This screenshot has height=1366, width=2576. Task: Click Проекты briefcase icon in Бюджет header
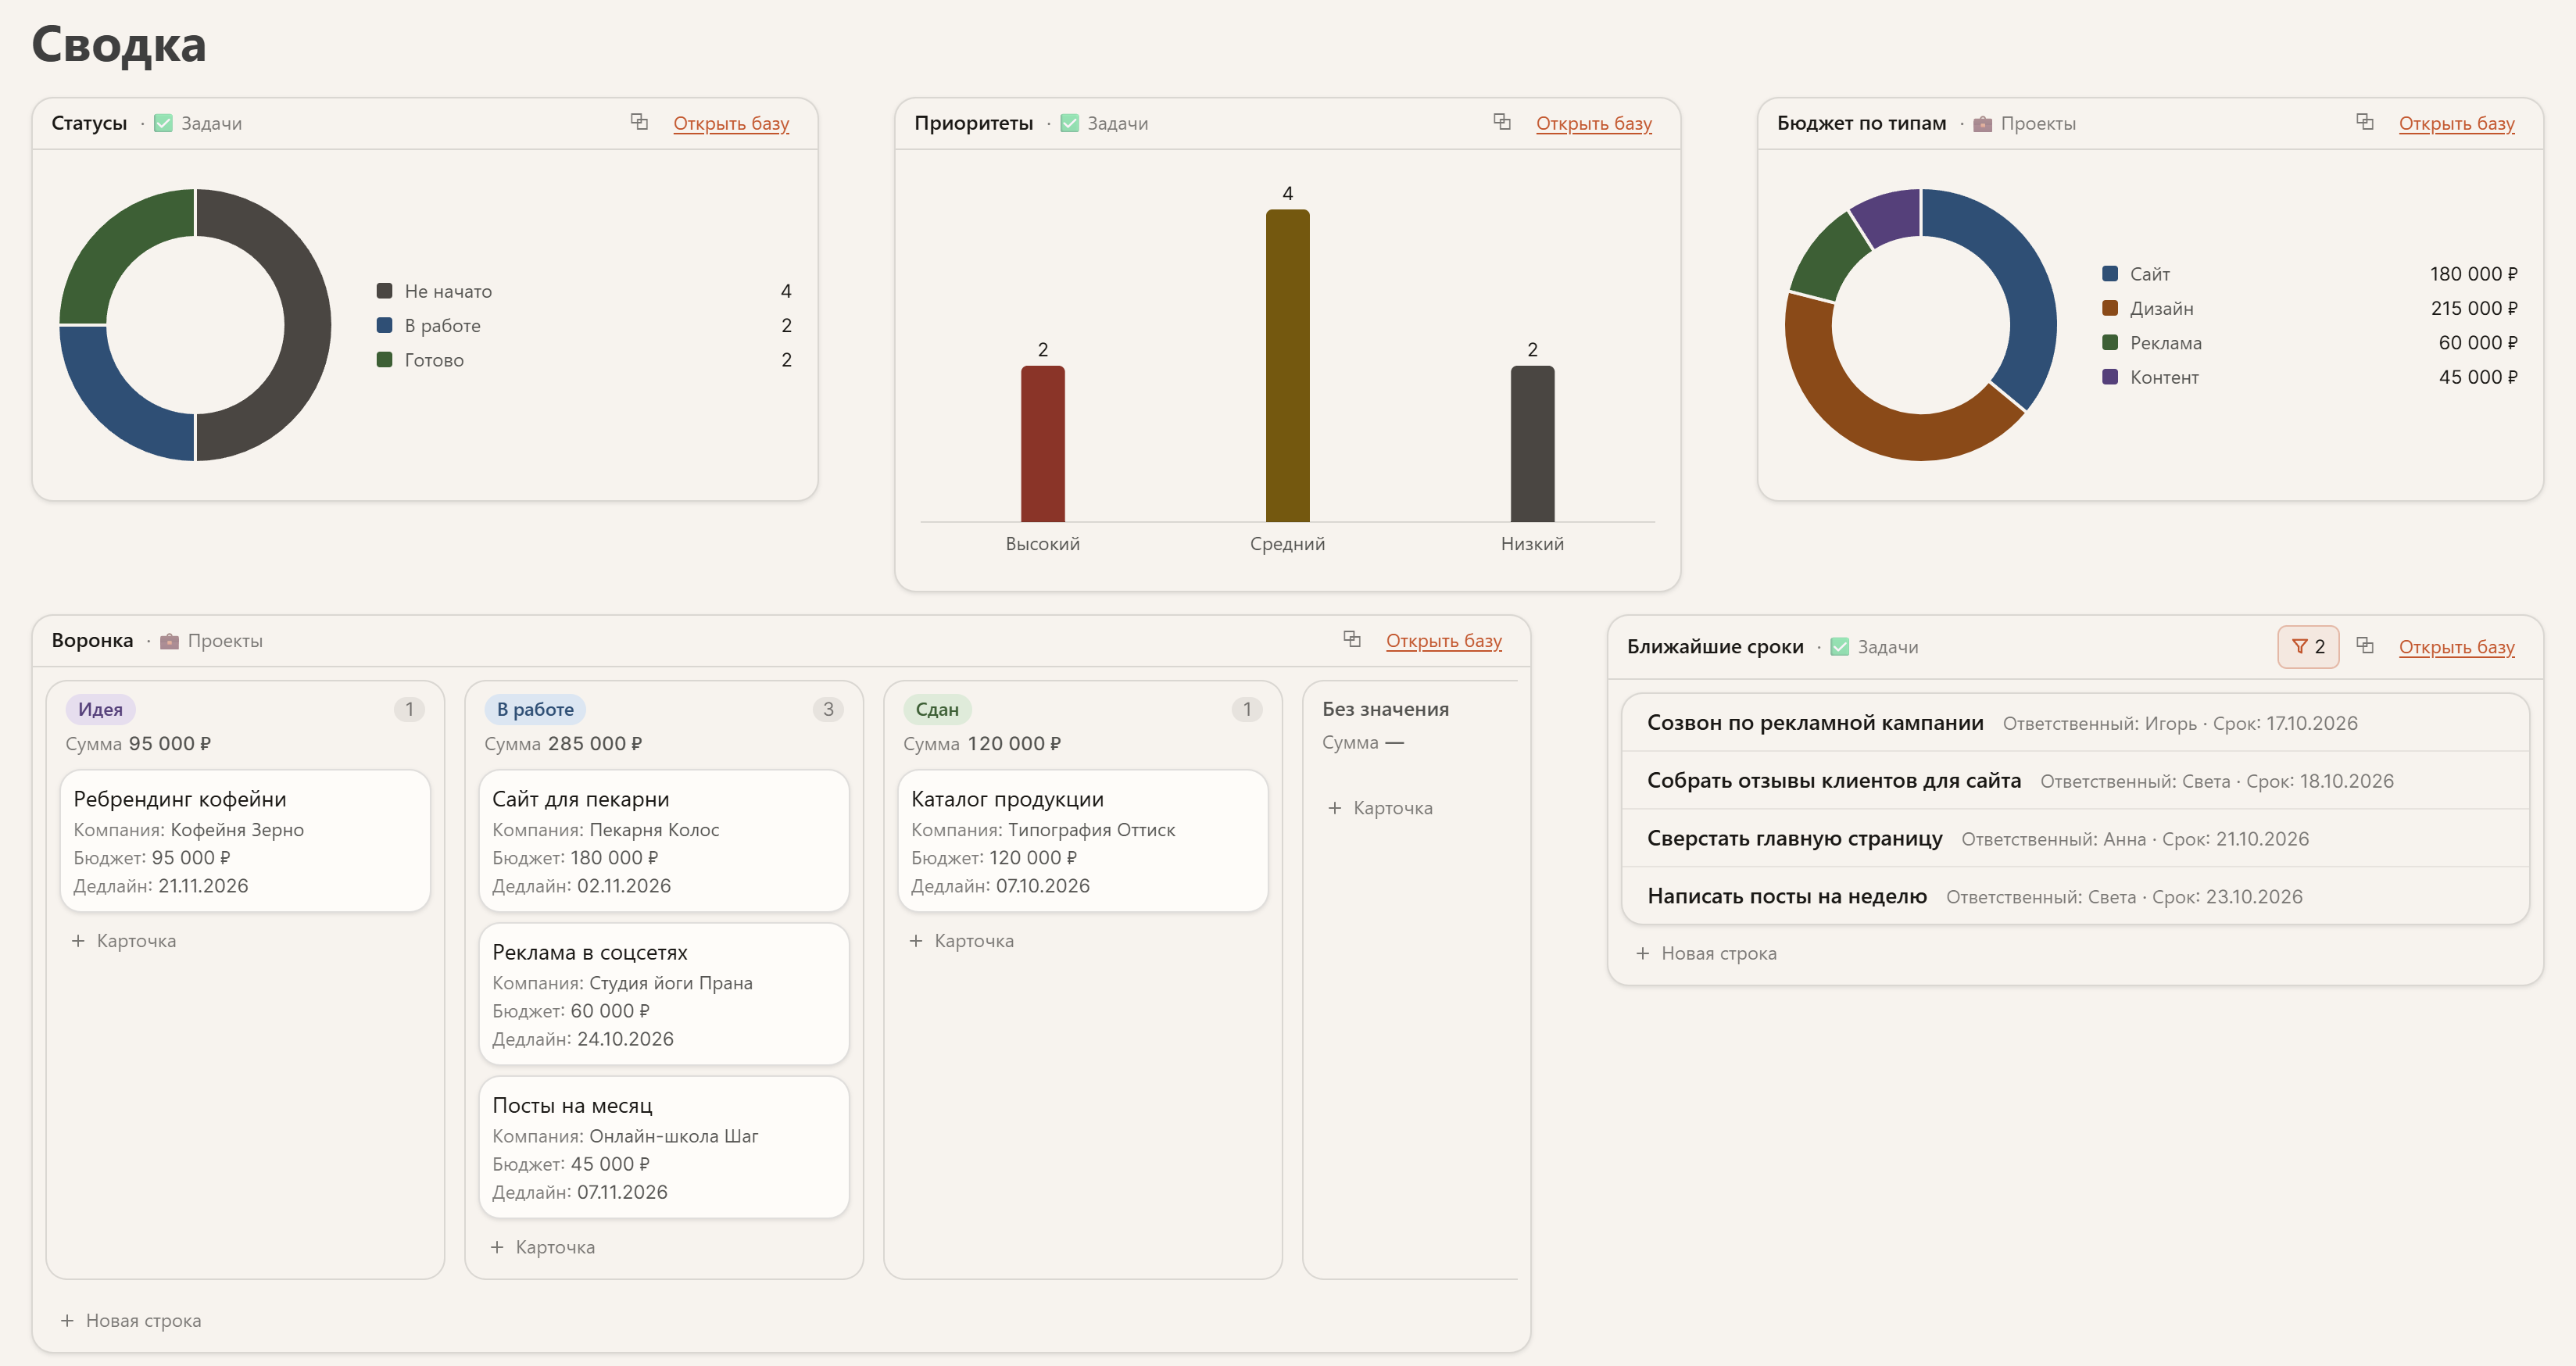[1982, 123]
